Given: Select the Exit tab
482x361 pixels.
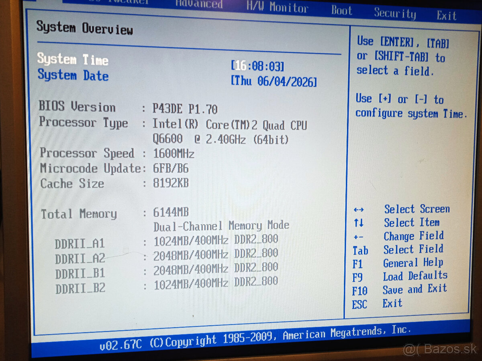Looking at the screenshot, I should click(447, 16).
